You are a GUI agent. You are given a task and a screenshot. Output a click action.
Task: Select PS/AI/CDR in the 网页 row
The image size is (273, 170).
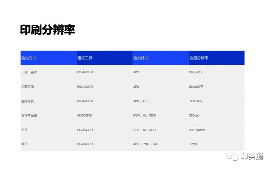pyautogui.click(x=85, y=144)
